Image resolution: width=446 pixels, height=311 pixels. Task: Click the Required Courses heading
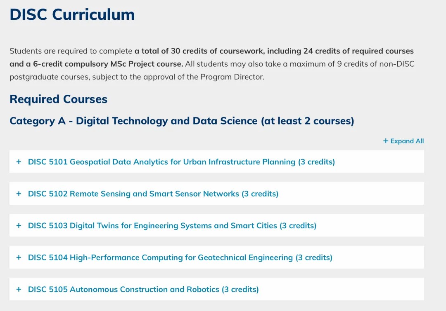point(59,99)
